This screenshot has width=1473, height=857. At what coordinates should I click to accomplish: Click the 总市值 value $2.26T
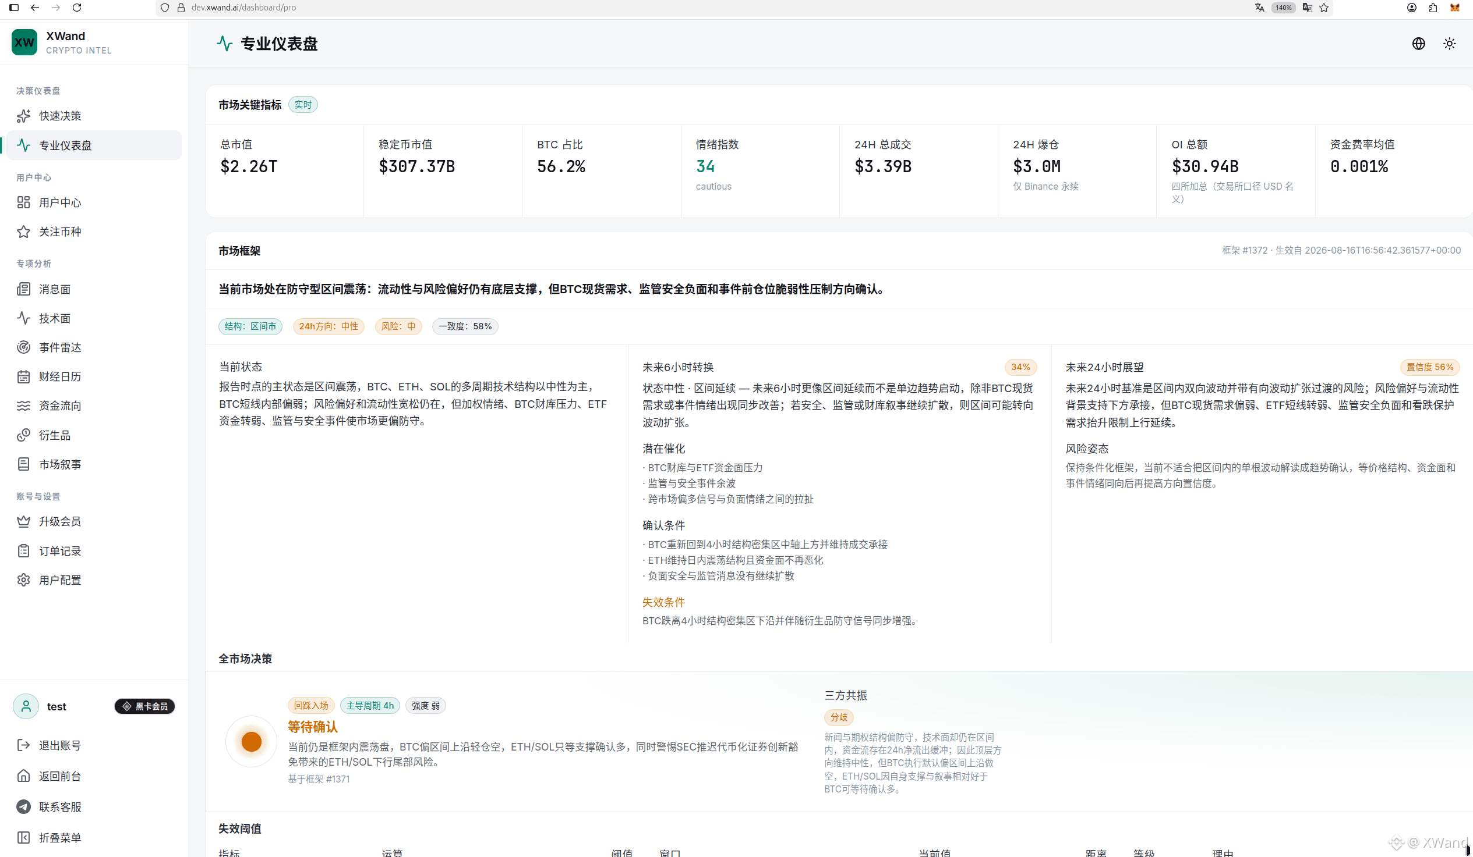249,166
